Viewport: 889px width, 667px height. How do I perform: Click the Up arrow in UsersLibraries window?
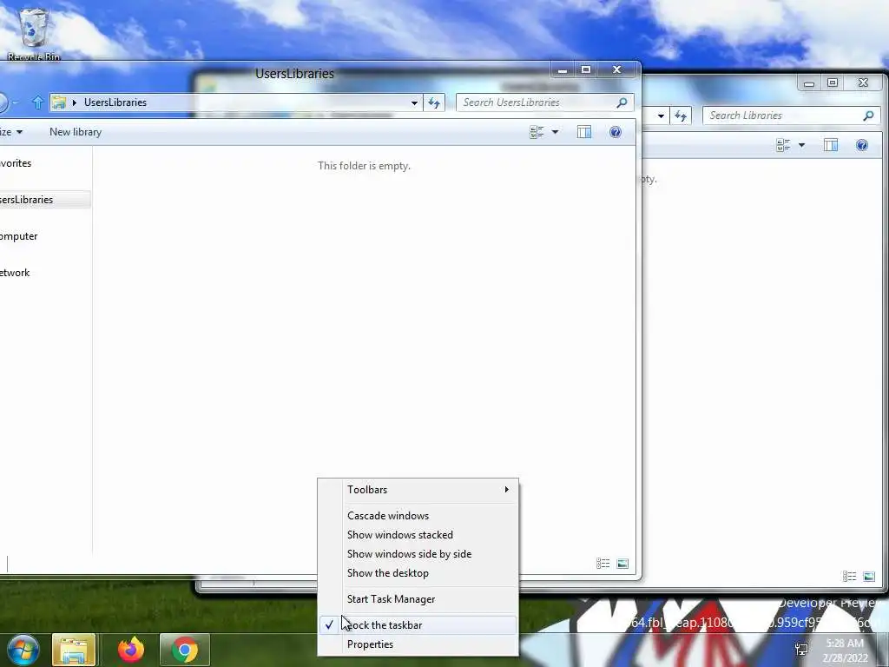click(x=37, y=102)
